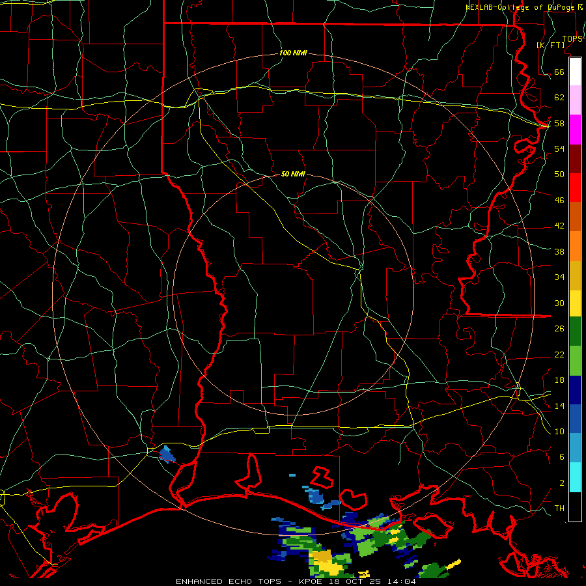Click the "6" legend value
The image size is (586, 586).
[x=561, y=456]
